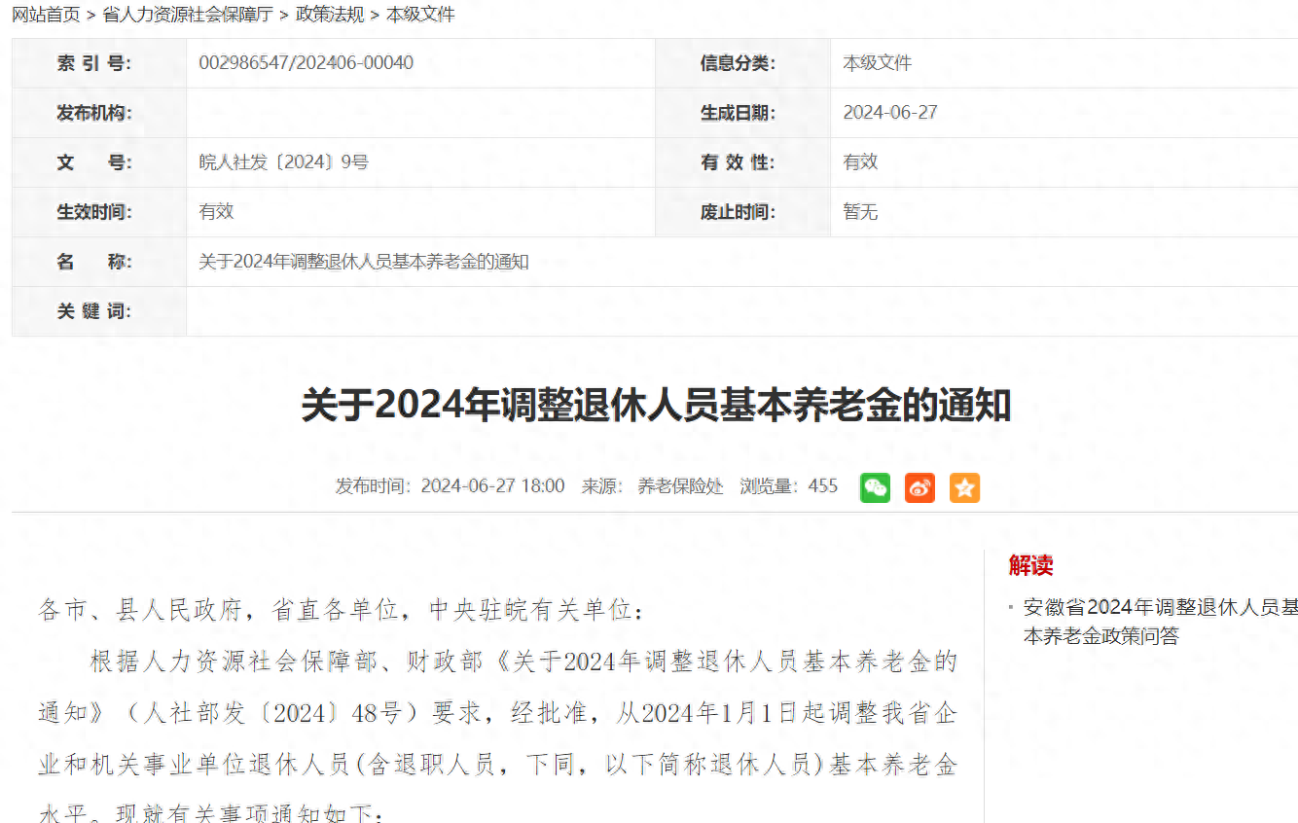Navigate to 政策法规 breadcrumb section
The image size is (1298, 823).
pyautogui.click(x=330, y=15)
